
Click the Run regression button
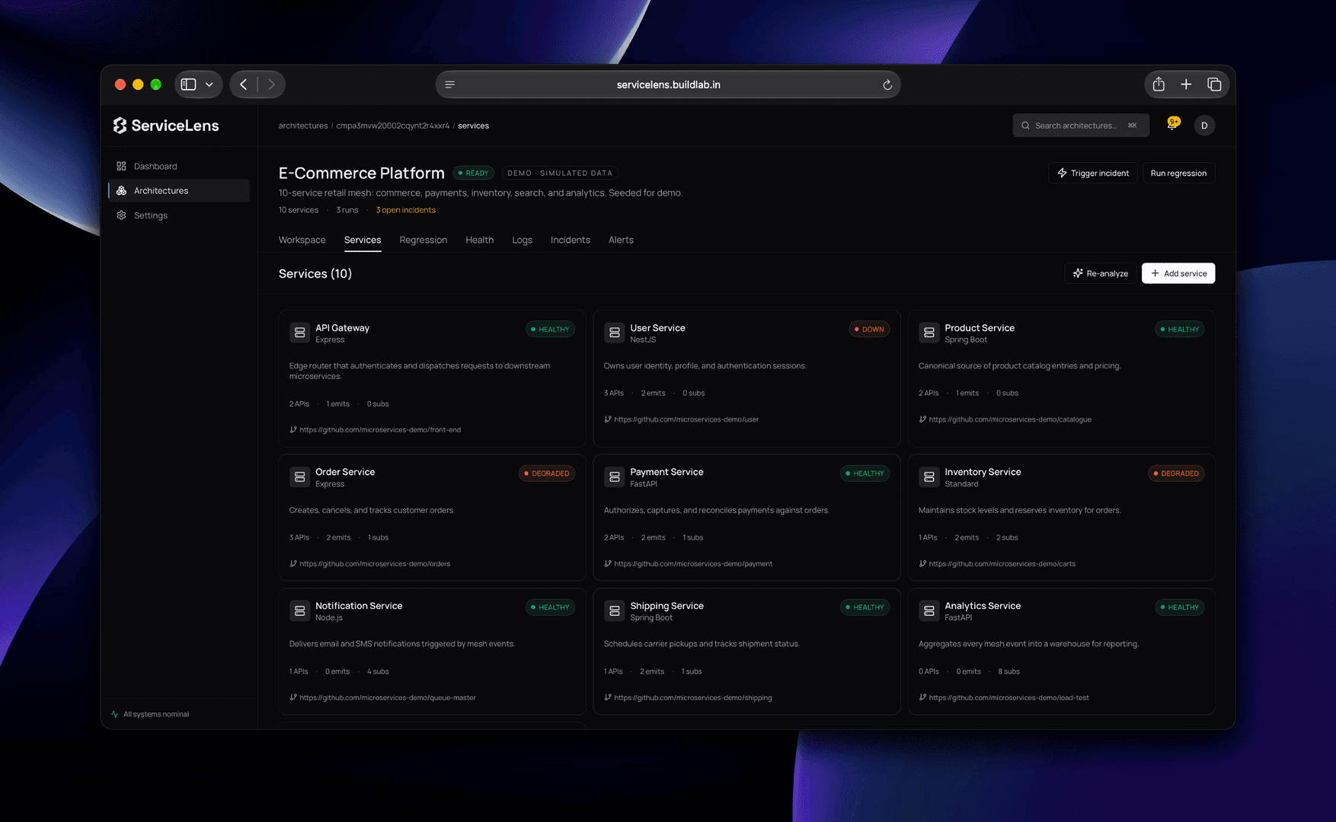click(1178, 173)
